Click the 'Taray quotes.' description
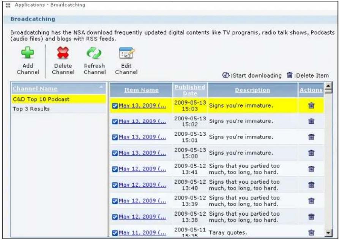The height and width of the screenshot is (240, 339). click(x=228, y=233)
